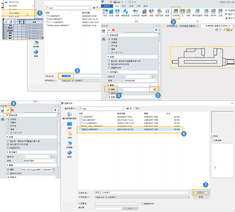Click 最近使用的项目 icon in 选择文件 dialog sidebar

(69, 115)
